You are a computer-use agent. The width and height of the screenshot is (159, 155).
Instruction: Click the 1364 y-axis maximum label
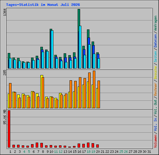(x=5, y=12)
